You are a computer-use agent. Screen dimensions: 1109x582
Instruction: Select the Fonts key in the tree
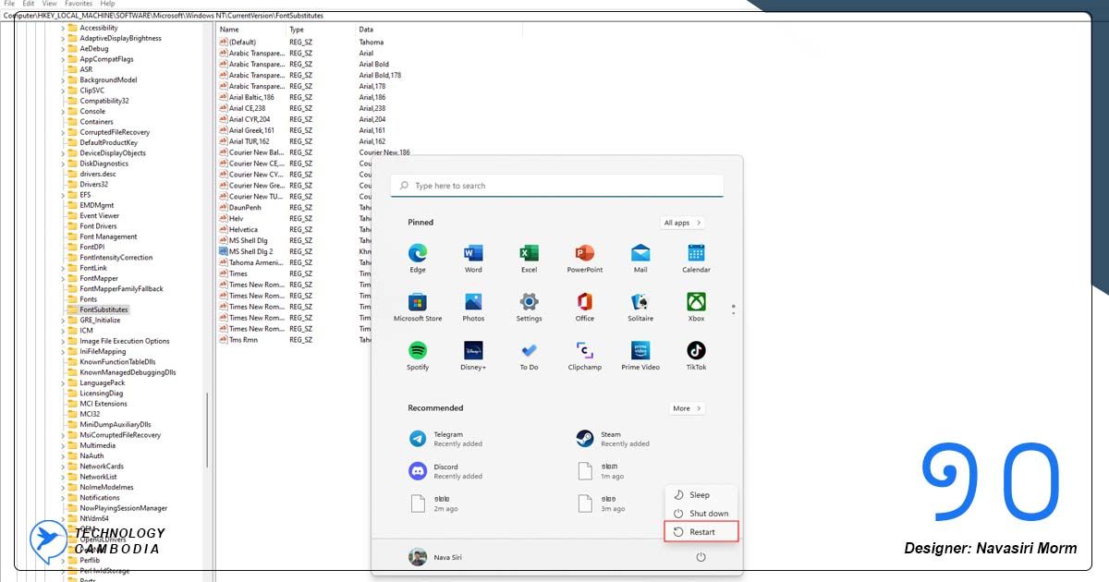89,299
